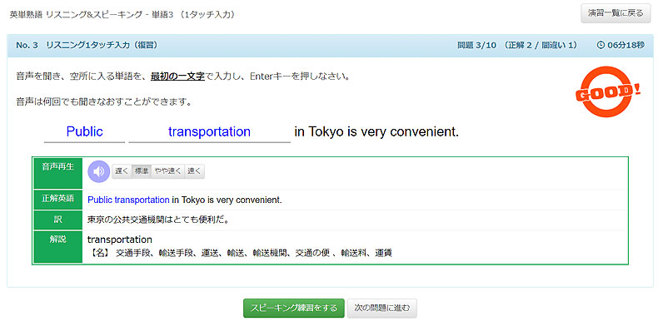Click the 訳 row label
Image resolution: width=658 pixels, height=326 pixels.
click(58, 220)
